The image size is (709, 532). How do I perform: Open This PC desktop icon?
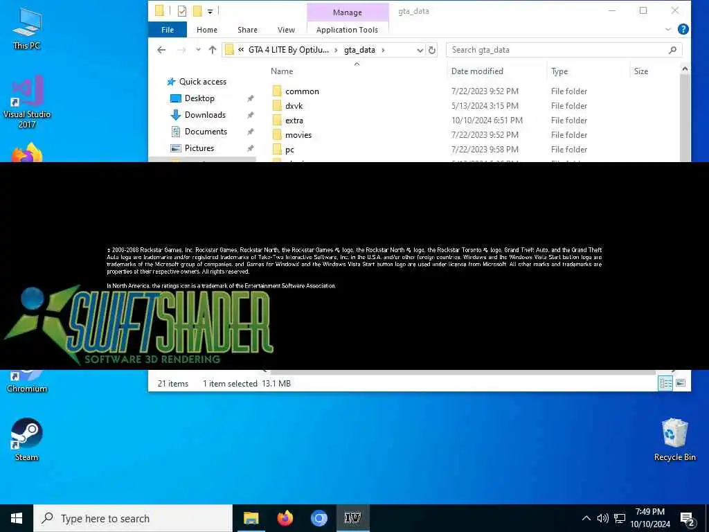[x=27, y=28]
